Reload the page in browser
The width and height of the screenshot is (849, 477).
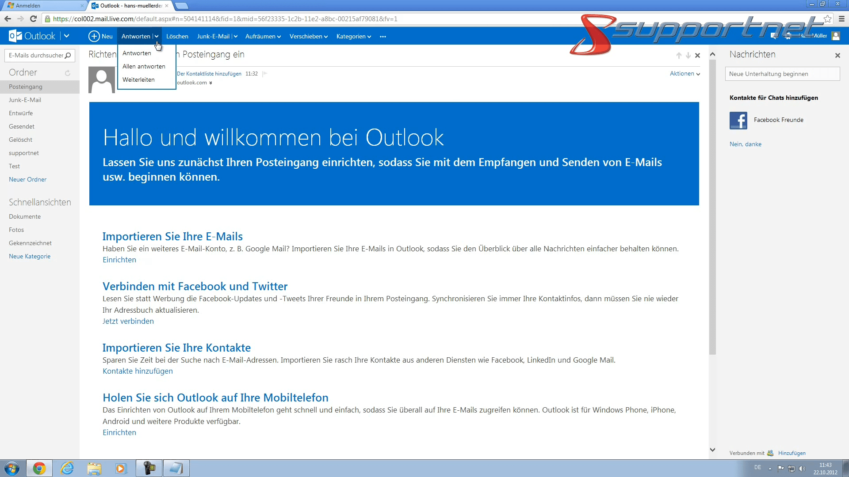tap(33, 19)
